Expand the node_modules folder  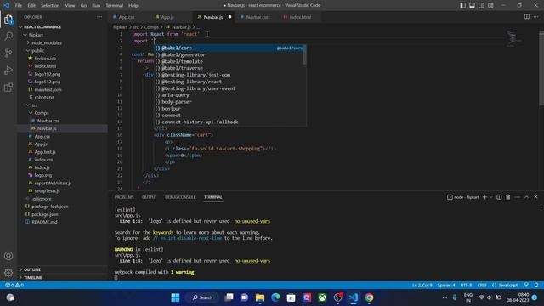(x=47, y=43)
